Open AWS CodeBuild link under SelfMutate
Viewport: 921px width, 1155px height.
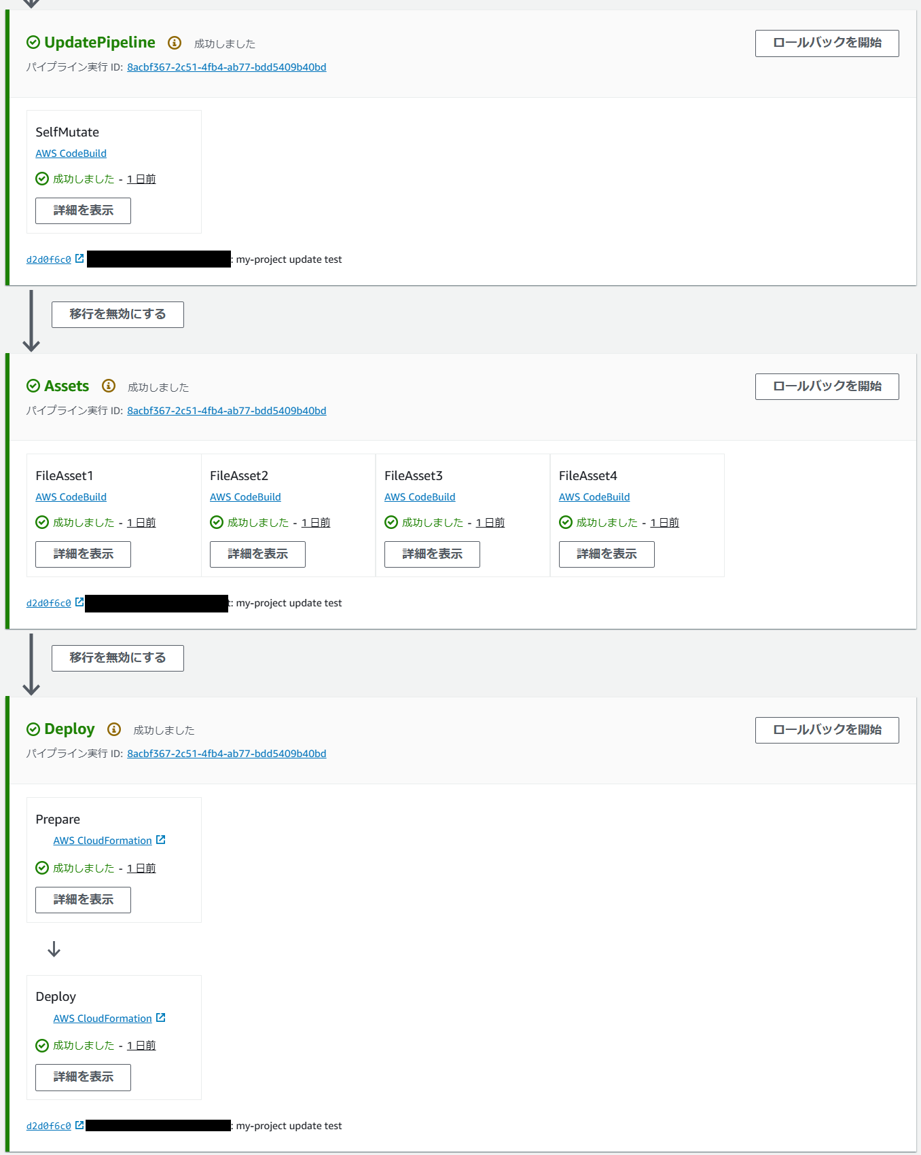coord(71,153)
